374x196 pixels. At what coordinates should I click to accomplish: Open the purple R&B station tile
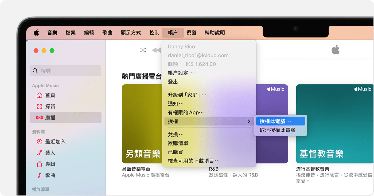tap(272, 124)
